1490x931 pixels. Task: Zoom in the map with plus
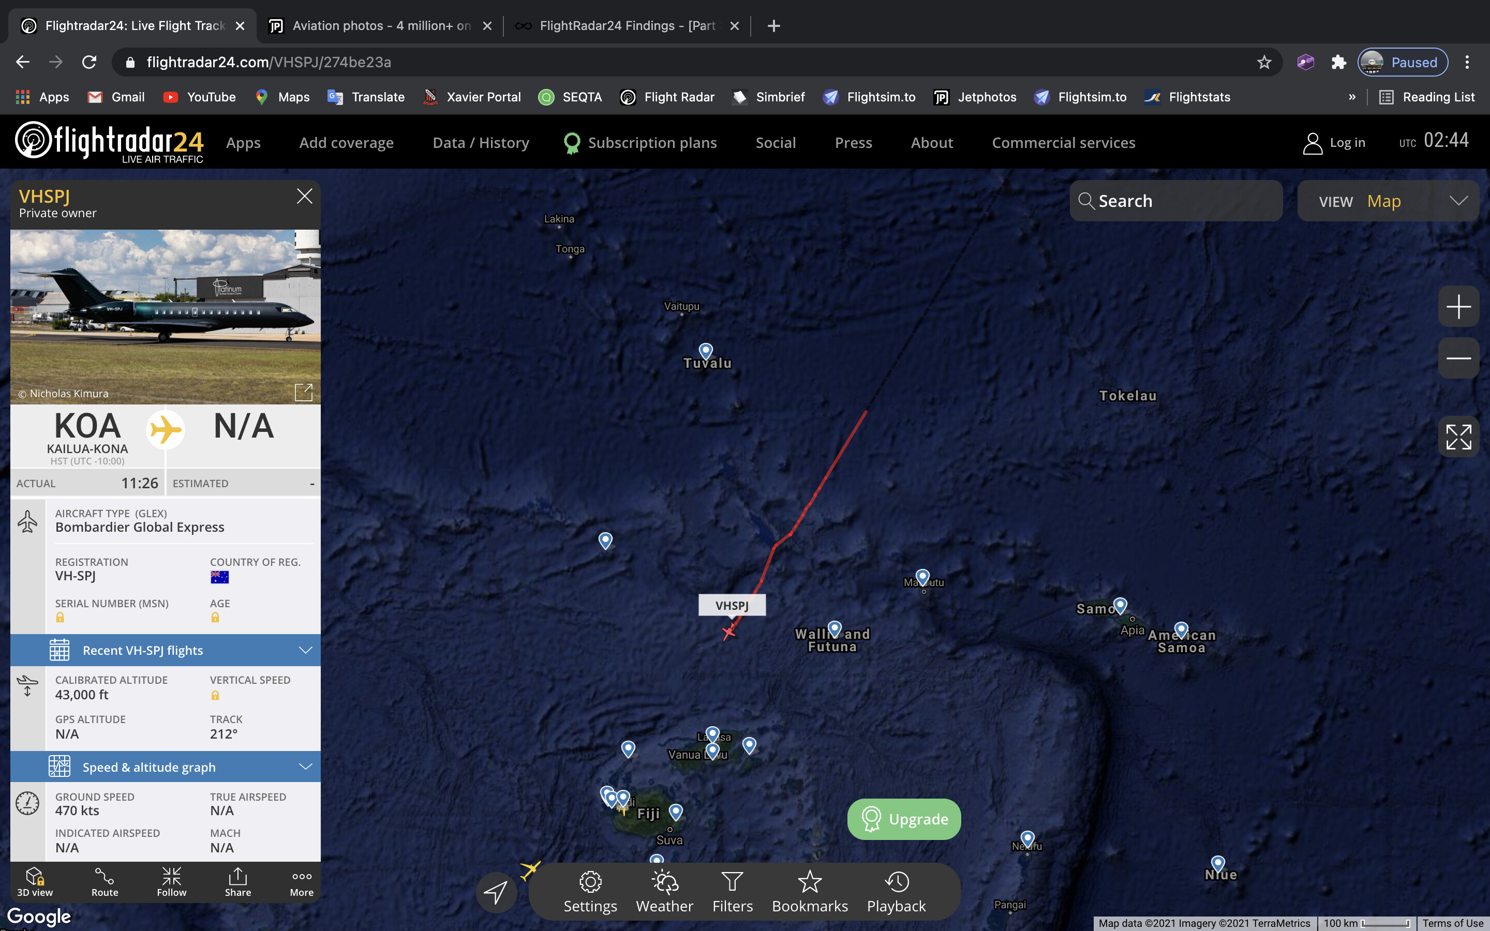click(1458, 306)
